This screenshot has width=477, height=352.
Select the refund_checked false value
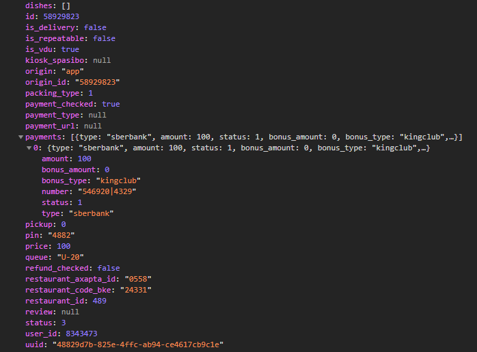[x=108, y=268]
